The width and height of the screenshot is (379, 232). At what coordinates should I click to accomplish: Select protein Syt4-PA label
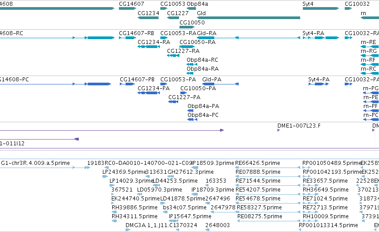pyautogui.click(x=319, y=80)
